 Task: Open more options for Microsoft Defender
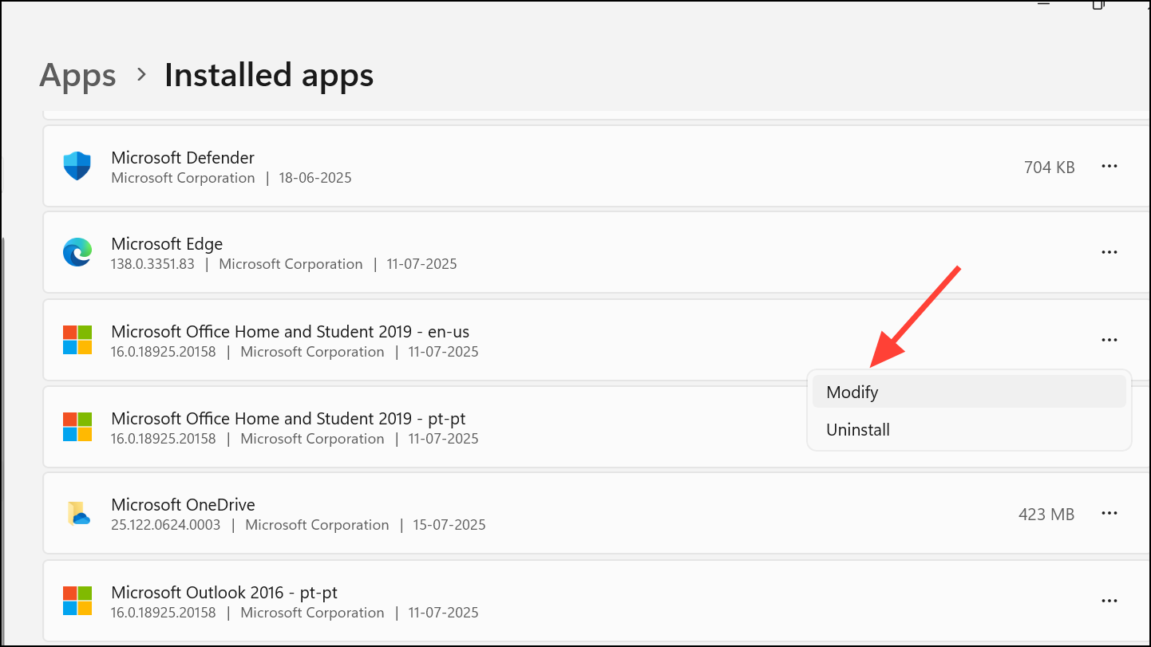click(x=1109, y=166)
